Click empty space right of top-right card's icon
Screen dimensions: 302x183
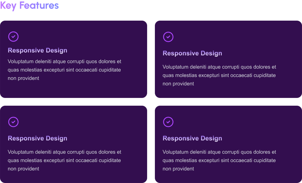pos(236,37)
